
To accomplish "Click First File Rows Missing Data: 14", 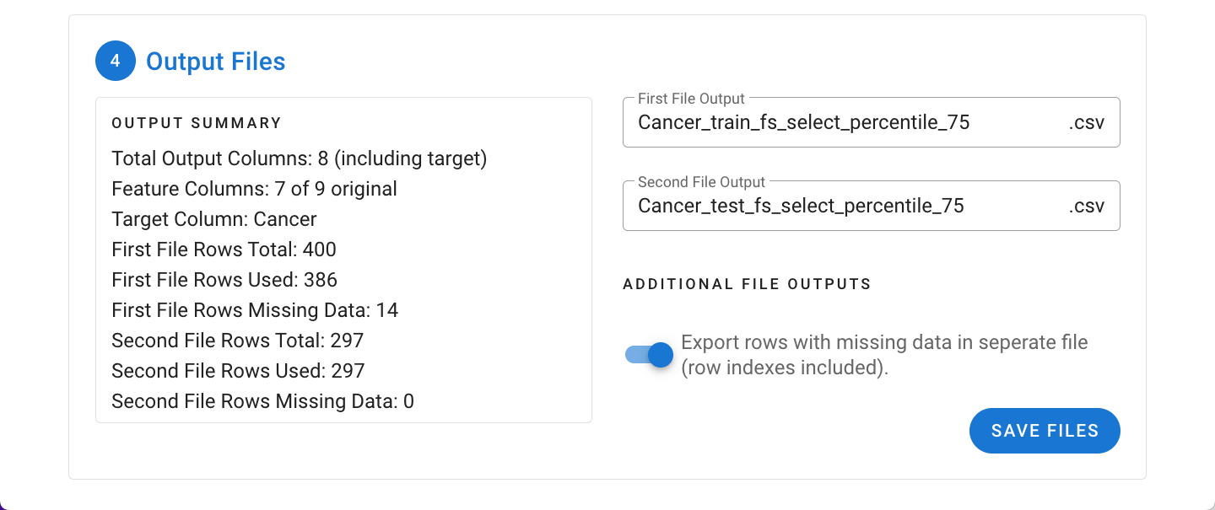I will pyautogui.click(x=255, y=310).
